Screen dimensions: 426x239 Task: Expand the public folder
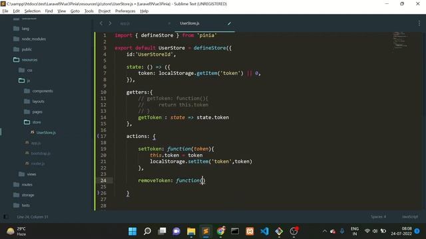pyautogui.click(x=27, y=49)
